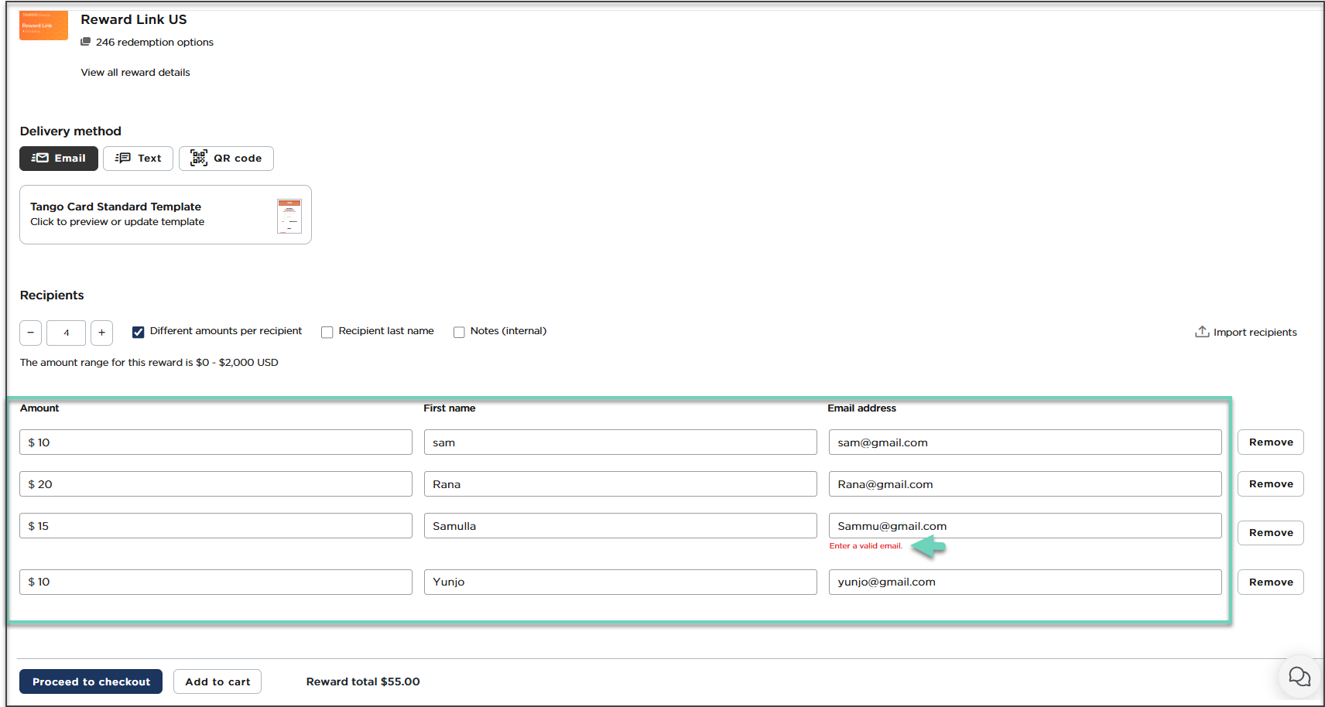The height and width of the screenshot is (707, 1325).
Task: Click the Sammu@gmail.com email field
Action: pyautogui.click(x=1025, y=526)
